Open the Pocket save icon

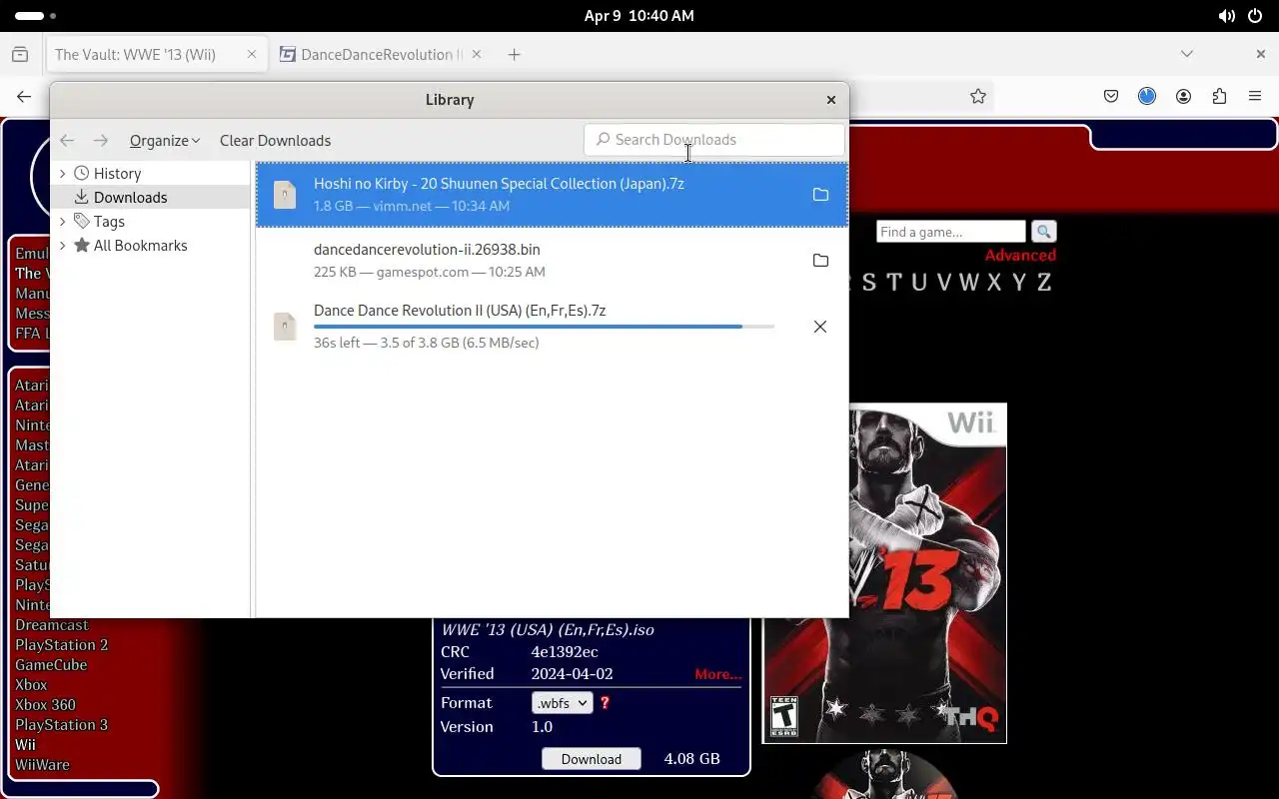click(1111, 97)
